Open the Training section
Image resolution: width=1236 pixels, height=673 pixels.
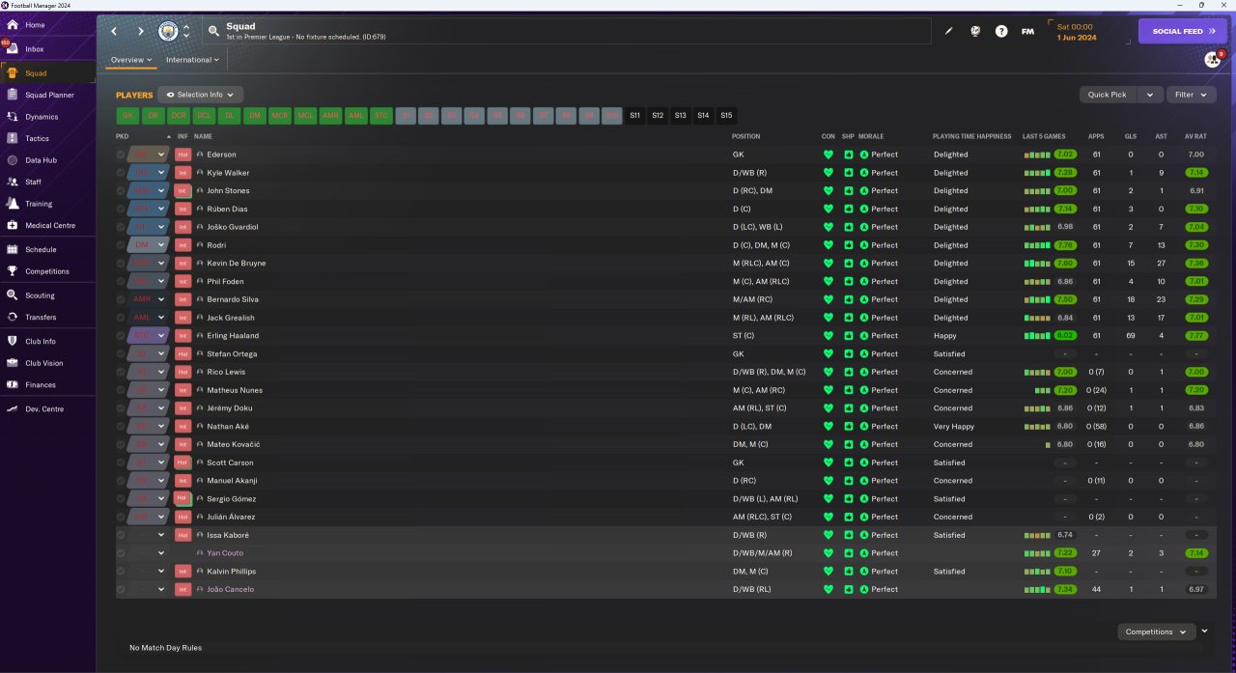[x=39, y=204]
